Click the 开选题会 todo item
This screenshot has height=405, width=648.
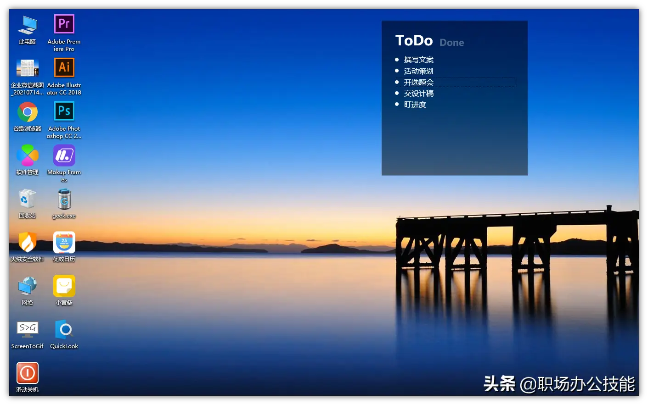418,82
